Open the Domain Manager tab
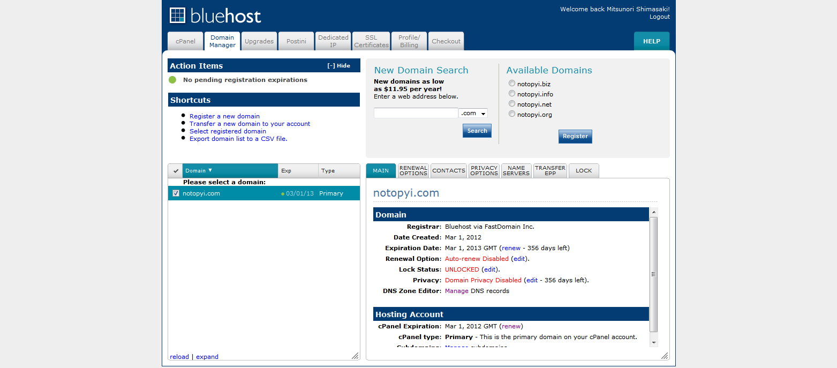Screen dimensions: 837x368 click(x=222, y=41)
